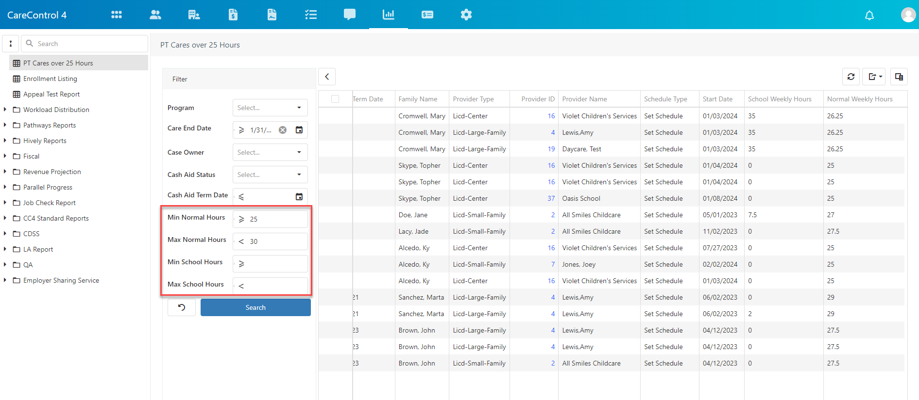The height and width of the screenshot is (400, 919).
Task: Expand the CC4 Standard Reports folder
Action: click(5, 218)
